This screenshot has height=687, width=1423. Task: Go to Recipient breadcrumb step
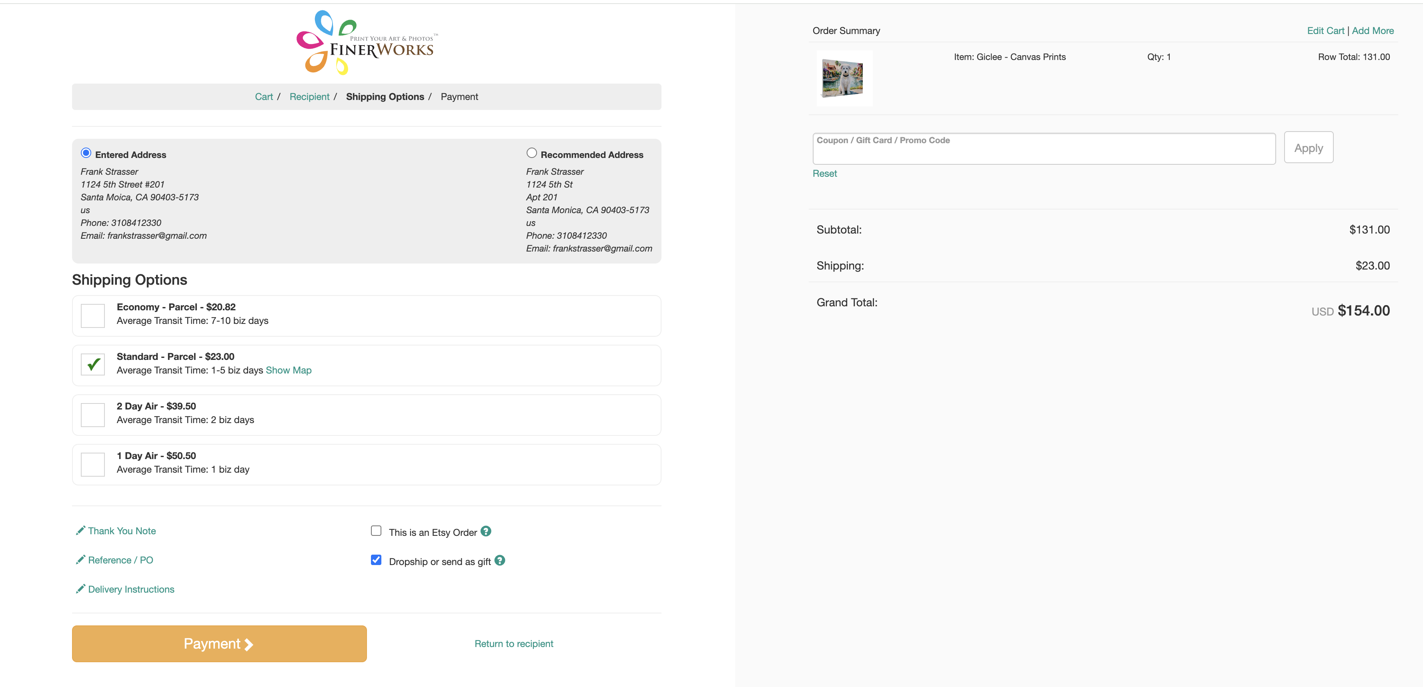tap(309, 96)
